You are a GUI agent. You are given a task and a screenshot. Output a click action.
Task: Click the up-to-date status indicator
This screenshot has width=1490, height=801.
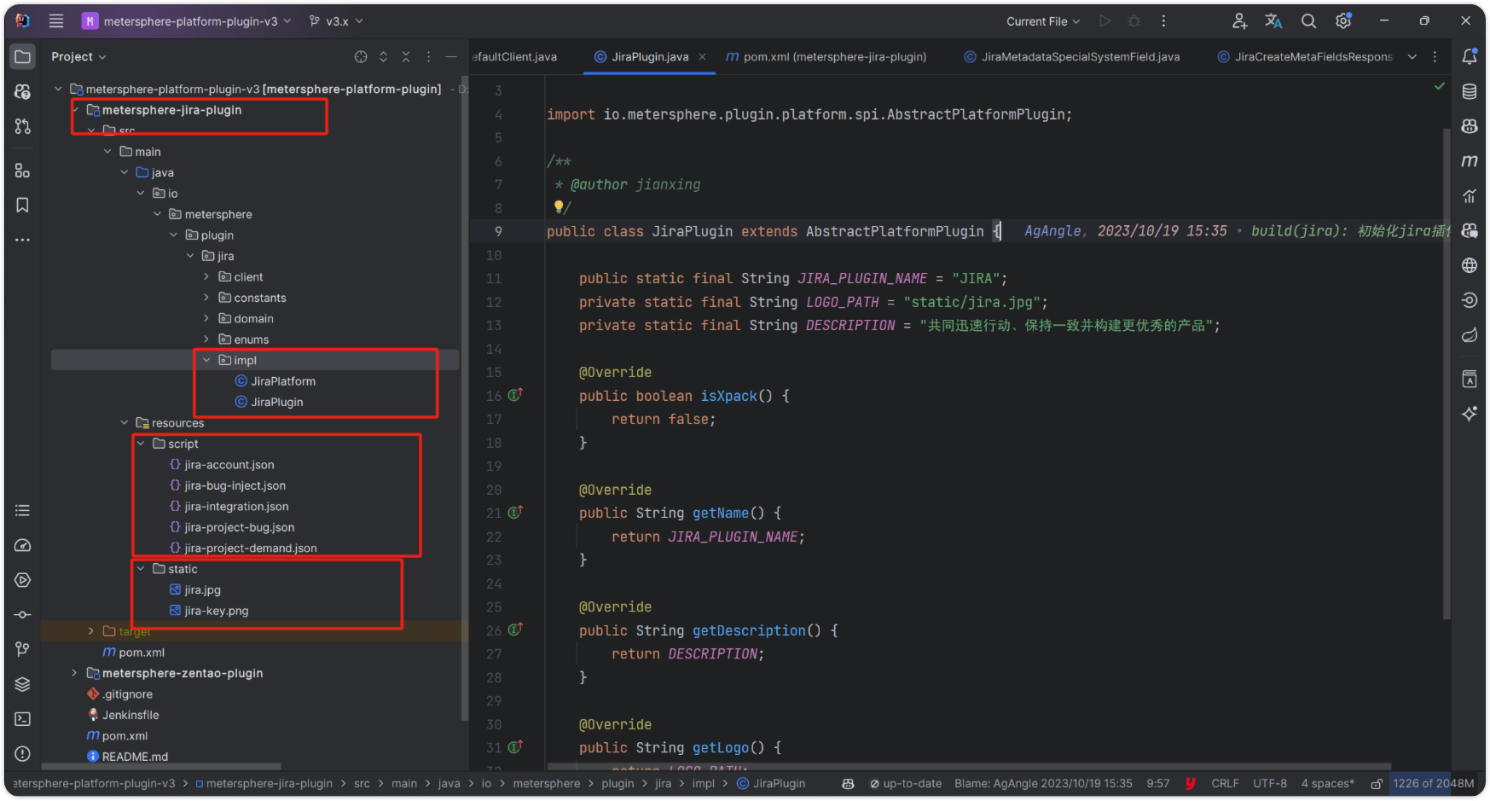(x=906, y=784)
